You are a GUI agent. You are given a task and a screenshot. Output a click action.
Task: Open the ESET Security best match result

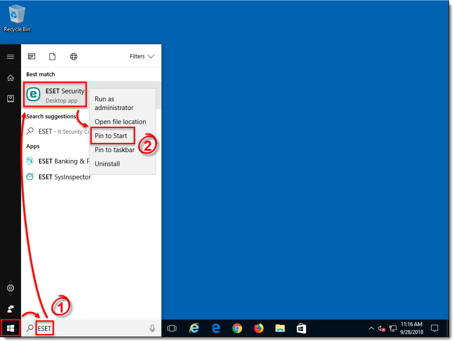(55, 94)
